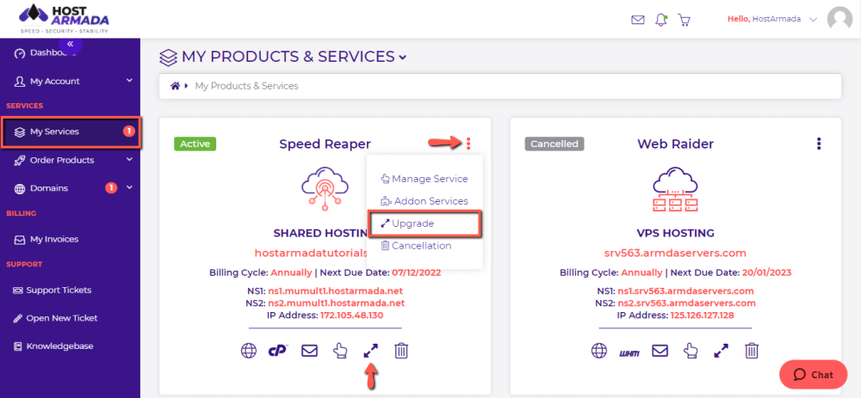Click Web Raider manage hand icon
Viewport: 861px width, 398px height.
pos(691,351)
